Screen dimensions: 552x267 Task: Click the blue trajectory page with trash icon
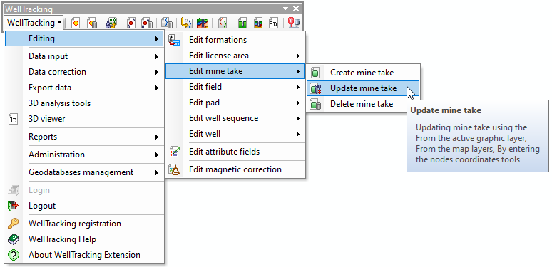pos(166,23)
